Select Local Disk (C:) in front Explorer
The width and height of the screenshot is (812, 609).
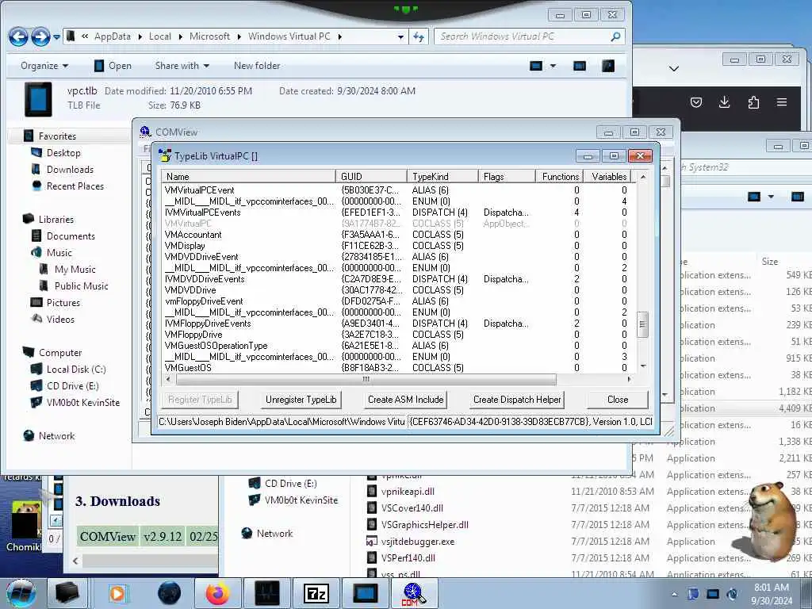[x=75, y=370]
